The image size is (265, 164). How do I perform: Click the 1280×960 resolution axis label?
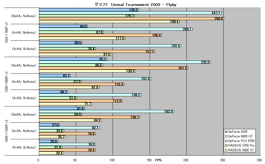[x=7, y=82]
